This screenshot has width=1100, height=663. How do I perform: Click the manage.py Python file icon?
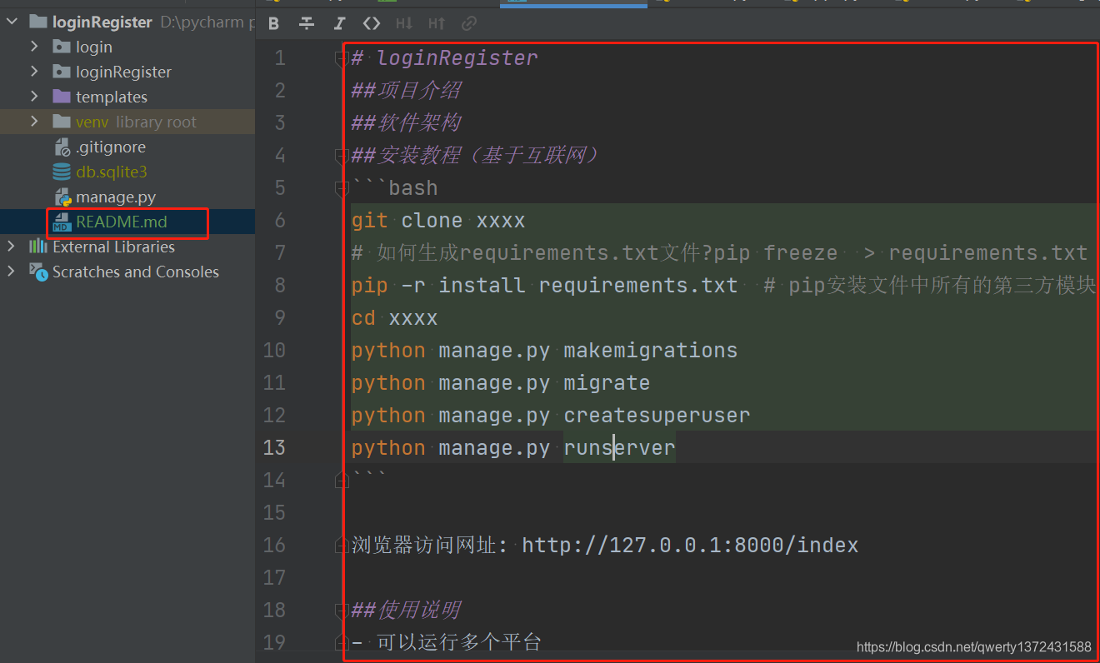click(62, 197)
